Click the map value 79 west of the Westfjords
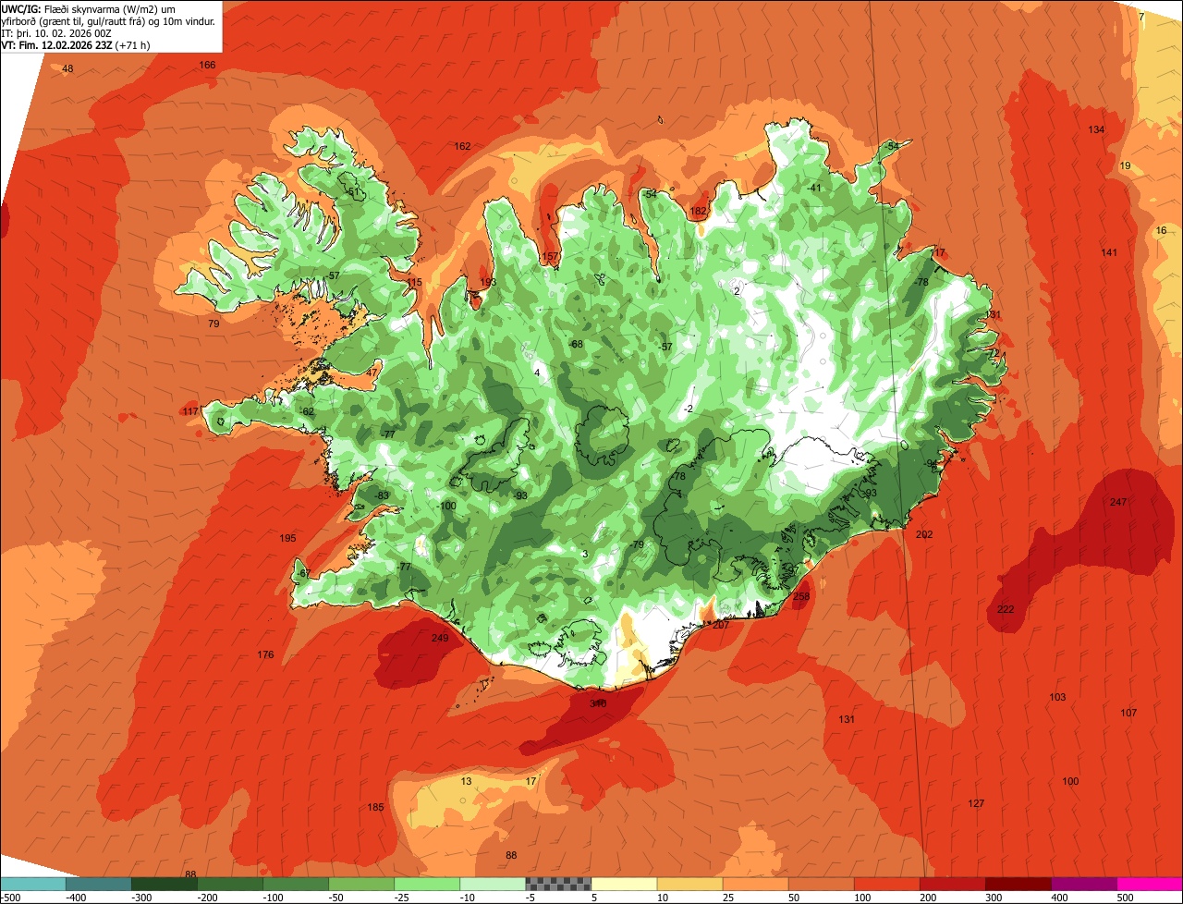Screen dimensions: 1183x904 point(213,324)
